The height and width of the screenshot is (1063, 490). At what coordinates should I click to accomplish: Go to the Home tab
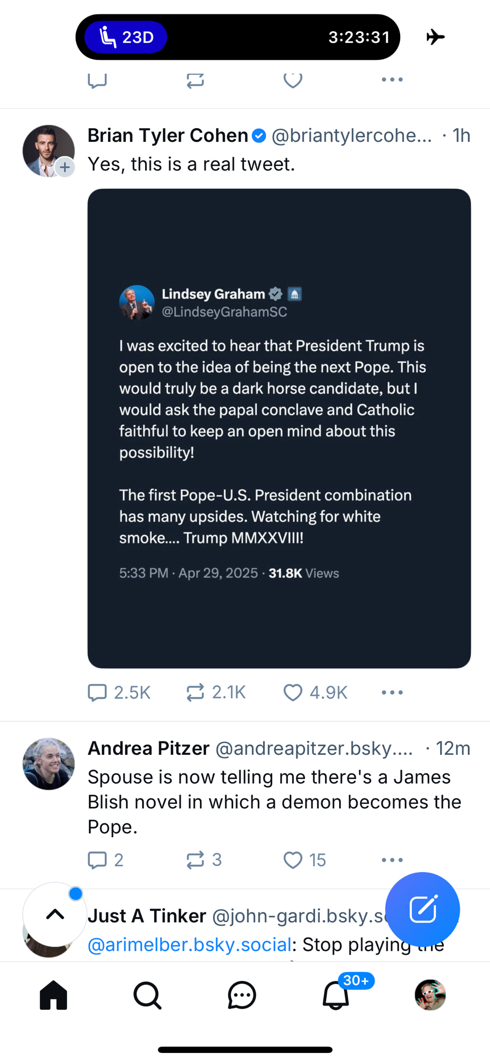point(54,995)
